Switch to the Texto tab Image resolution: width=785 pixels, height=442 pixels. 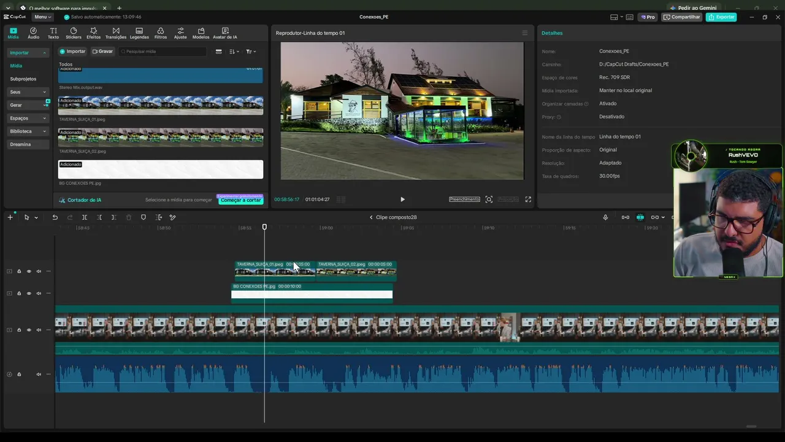pos(53,33)
